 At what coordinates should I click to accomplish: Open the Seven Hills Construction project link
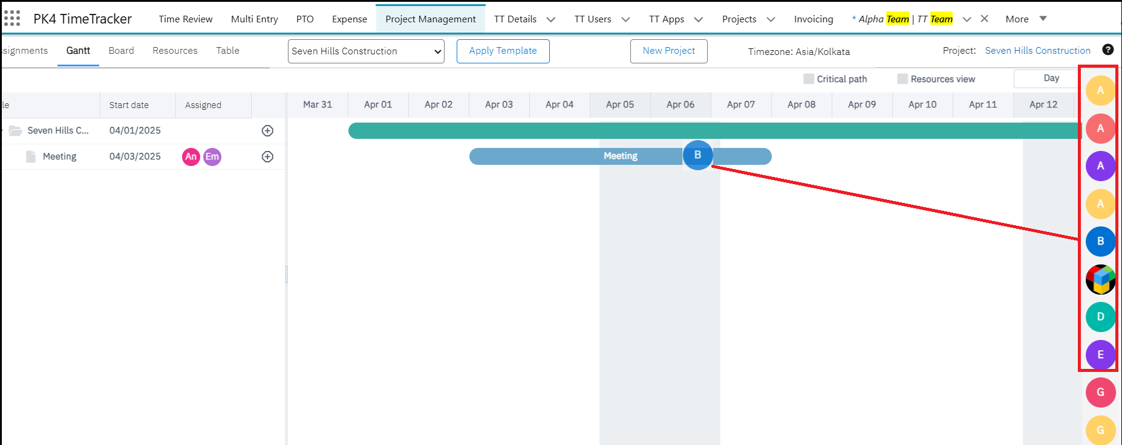(1037, 51)
